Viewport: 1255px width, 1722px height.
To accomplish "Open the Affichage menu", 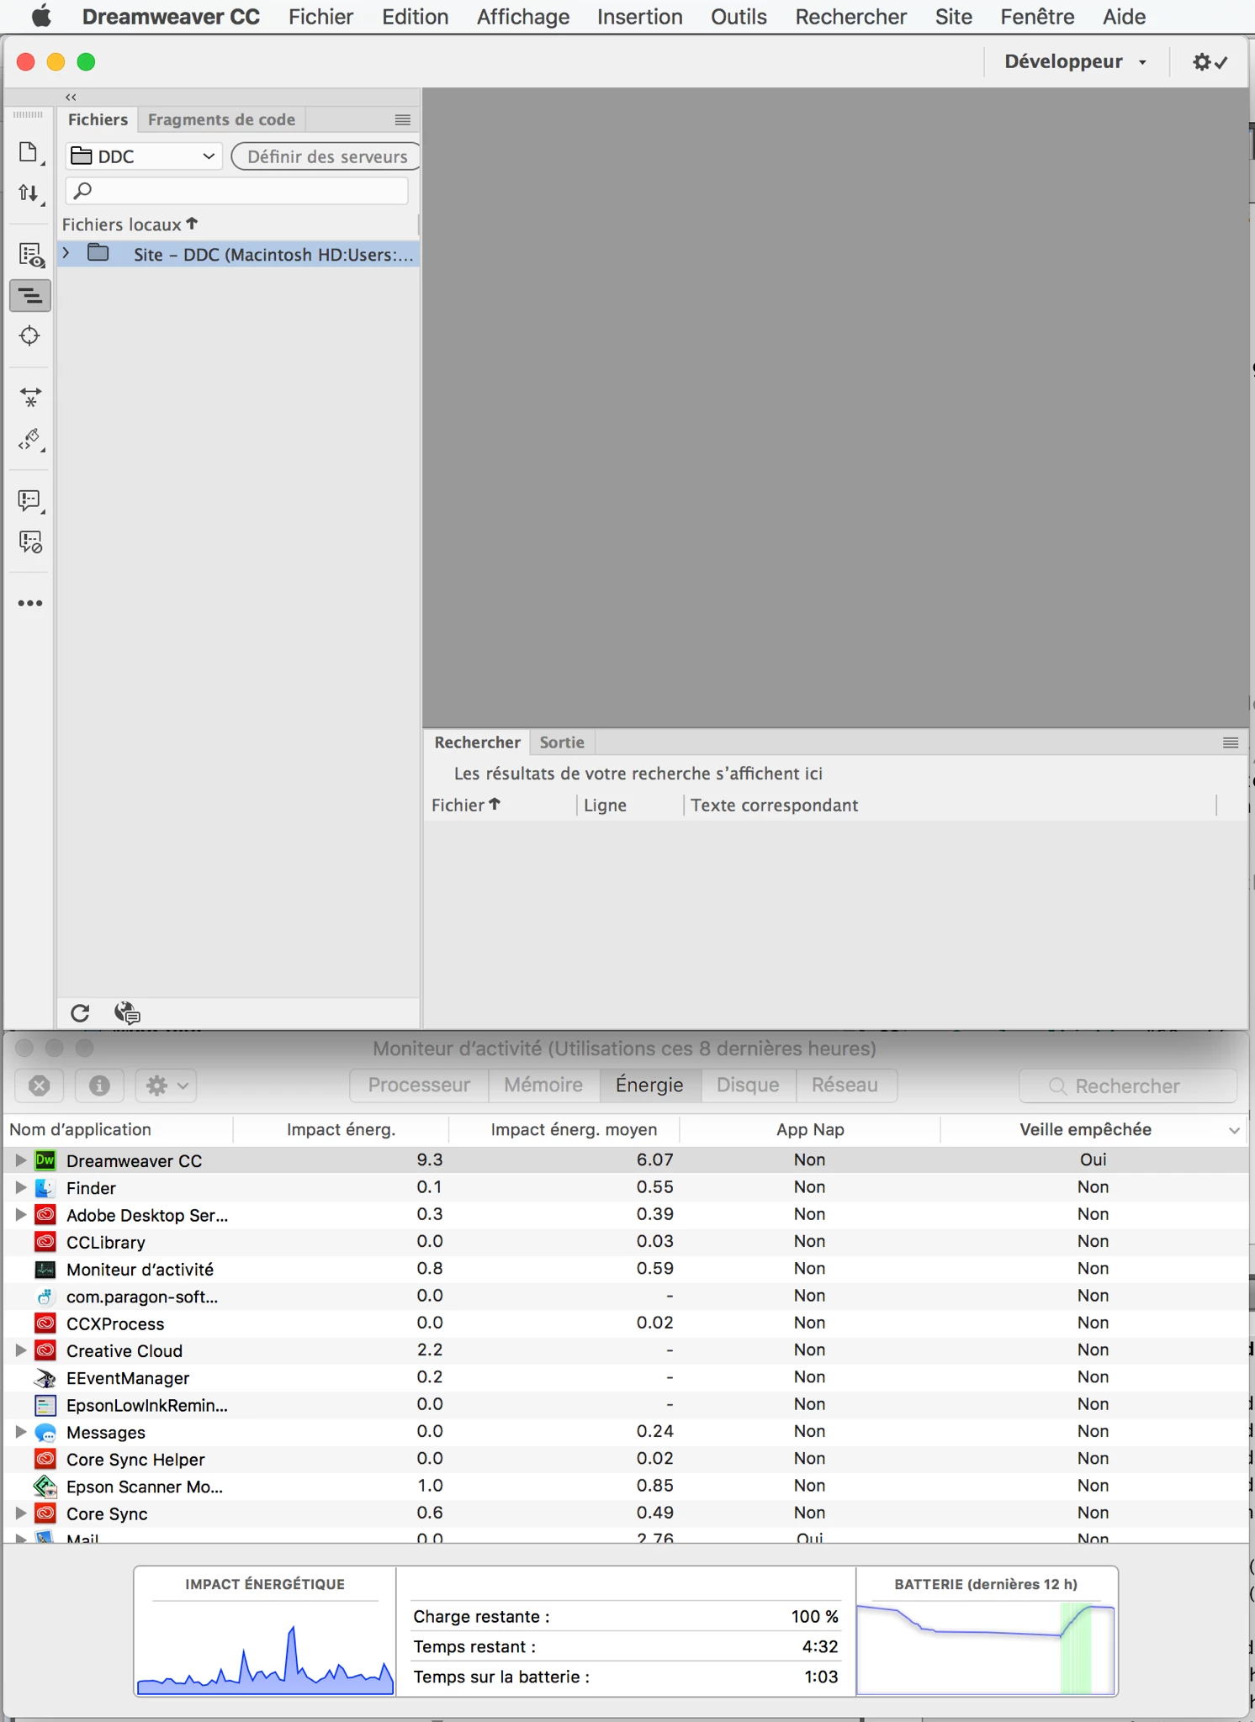I will pos(523,17).
